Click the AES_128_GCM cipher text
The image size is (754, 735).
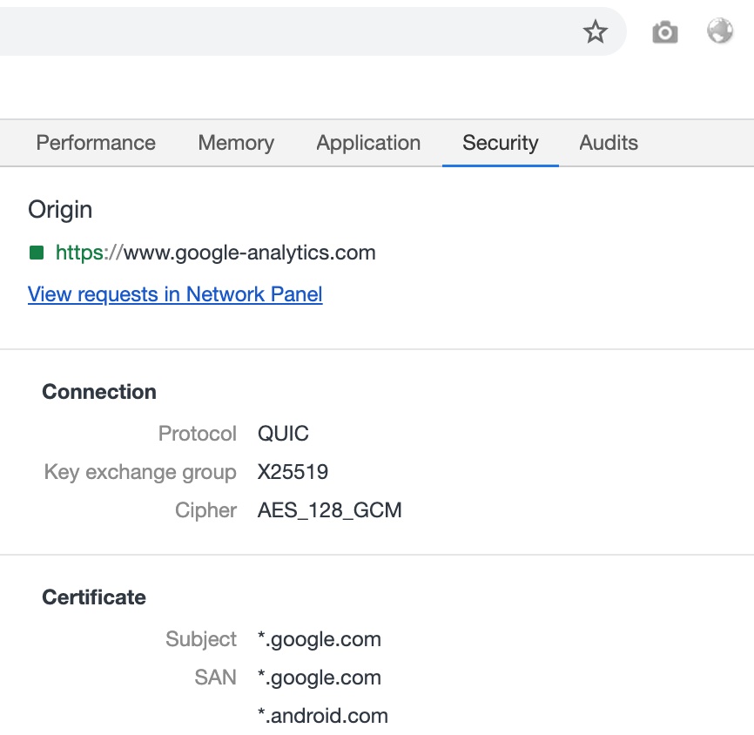click(x=330, y=510)
